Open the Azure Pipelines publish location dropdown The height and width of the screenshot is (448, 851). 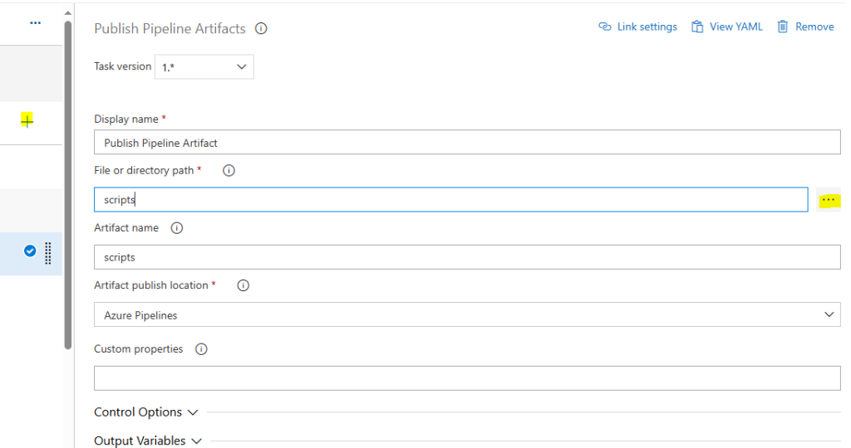tap(467, 314)
